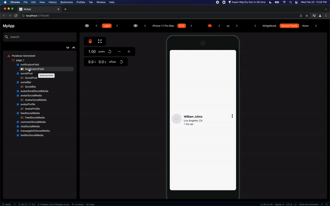Select the us locale option
Image resolution: width=330 pixels, height=206 pixels.
pyautogui.click(x=228, y=26)
